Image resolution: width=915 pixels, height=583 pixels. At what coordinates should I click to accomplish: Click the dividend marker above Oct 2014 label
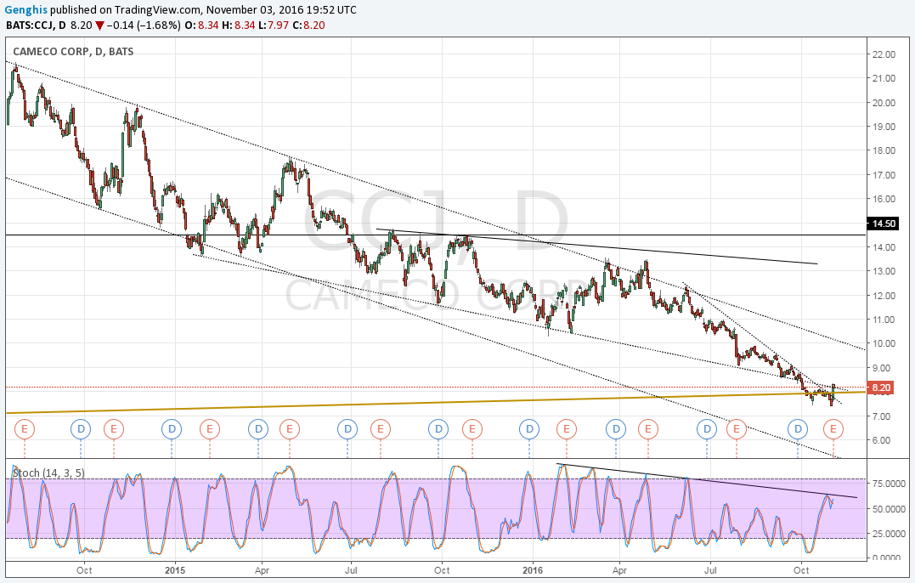pos(81,429)
